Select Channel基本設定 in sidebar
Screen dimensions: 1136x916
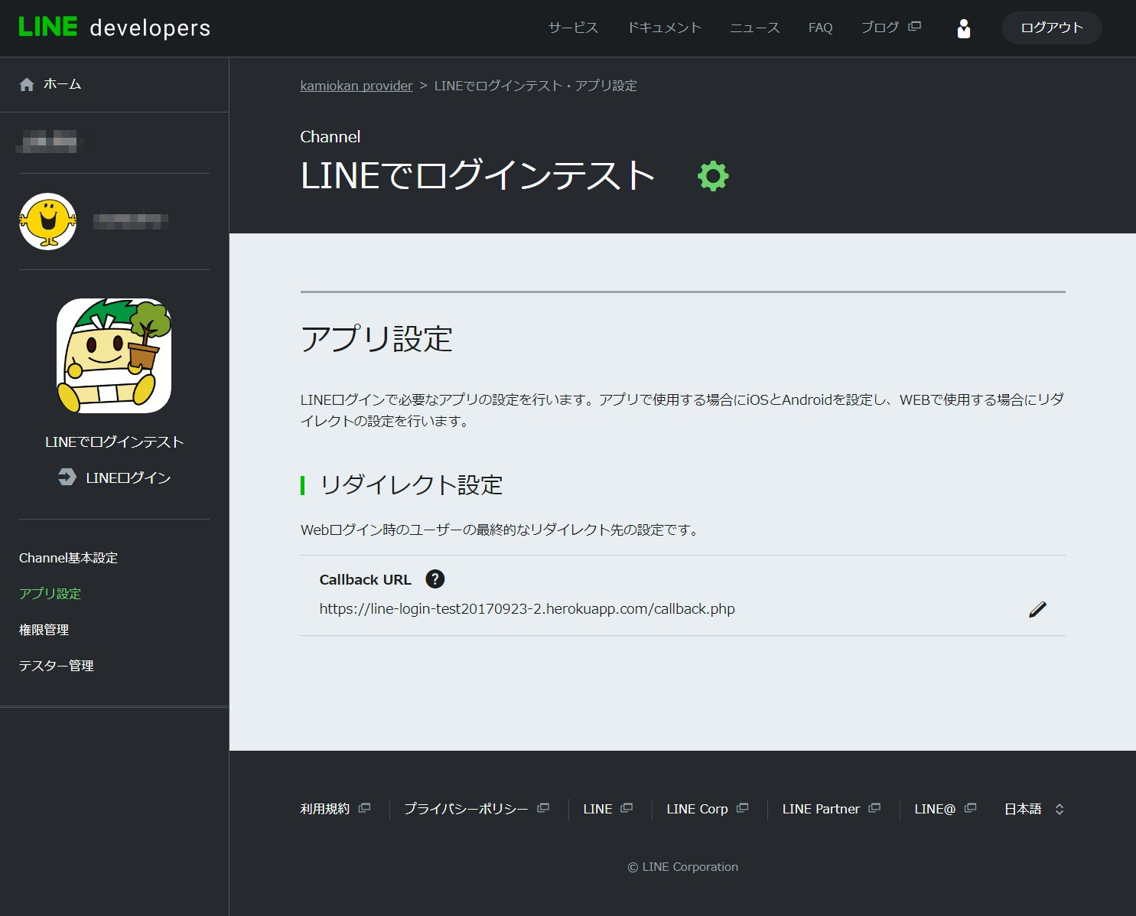point(68,558)
